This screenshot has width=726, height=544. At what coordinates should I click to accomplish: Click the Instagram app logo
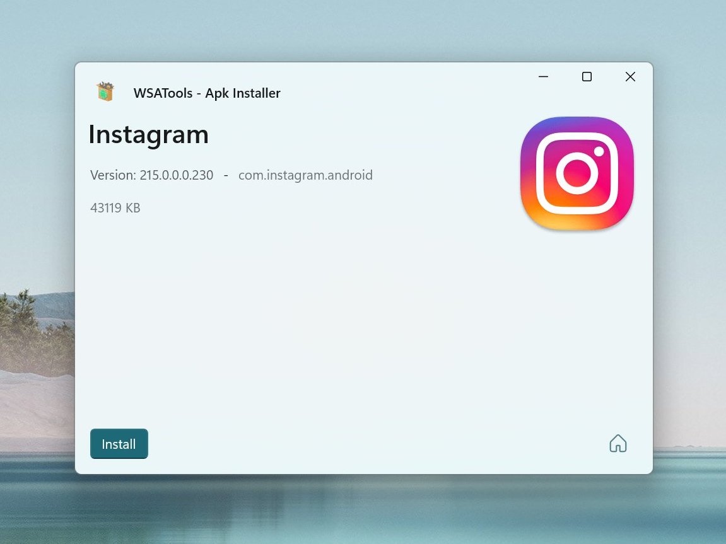[x=577, y=173]
